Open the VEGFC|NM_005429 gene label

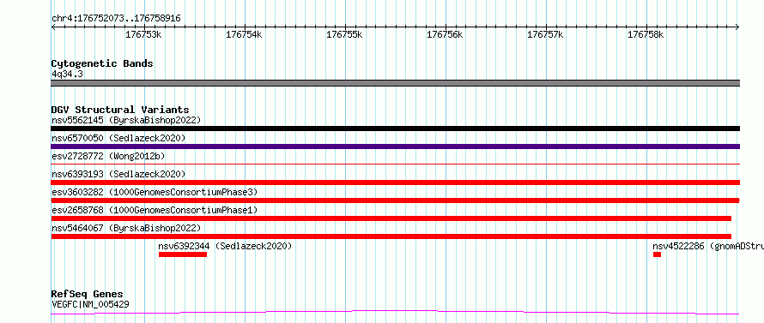90,305
